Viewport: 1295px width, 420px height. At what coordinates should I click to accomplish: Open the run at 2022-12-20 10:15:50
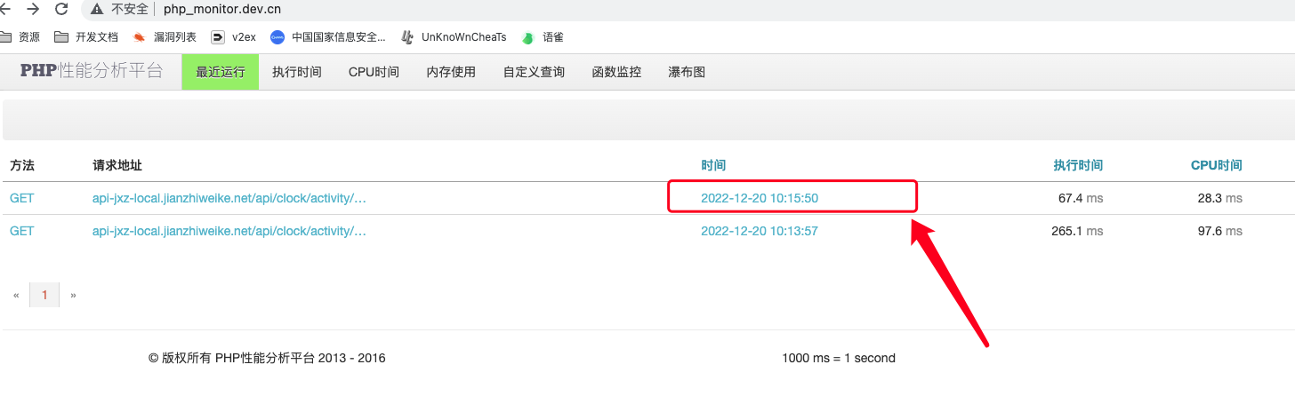[x=759, y=198]
